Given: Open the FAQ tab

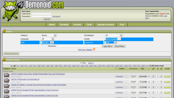Looking at the screenshot, I should pyautogui.click(x=122, y=25).
